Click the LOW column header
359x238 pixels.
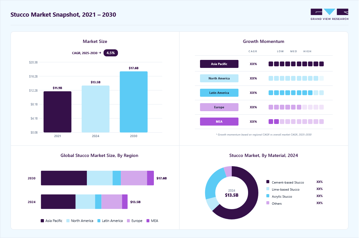point(280,51)
